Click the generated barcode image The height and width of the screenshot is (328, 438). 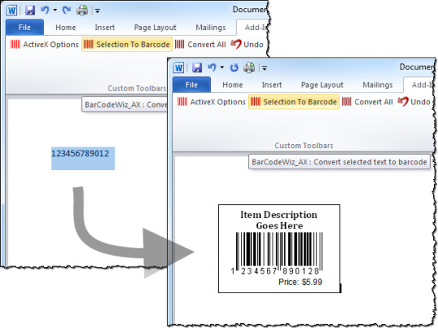[277, 253]
